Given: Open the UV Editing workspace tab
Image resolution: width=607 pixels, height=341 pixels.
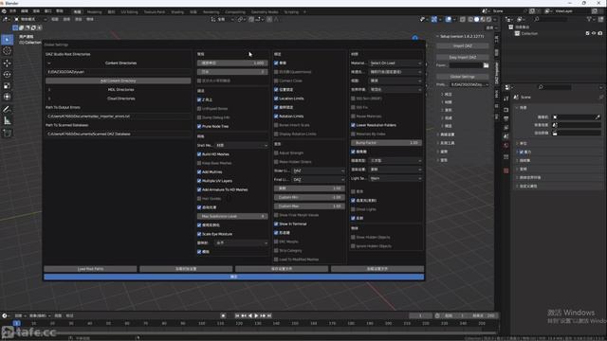Looking at the screenshot, I should (x=129, y=12).
